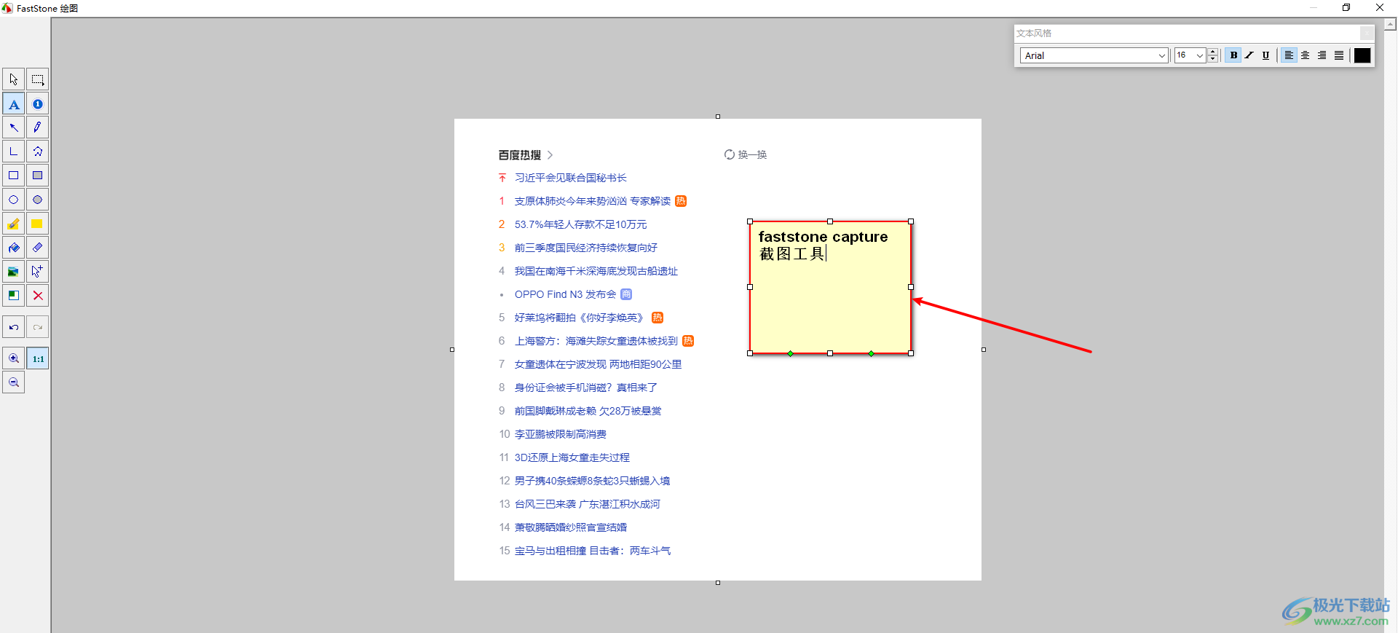1398x633 pixels.
Task: Align text to the right
Action: click(1322, 55)
